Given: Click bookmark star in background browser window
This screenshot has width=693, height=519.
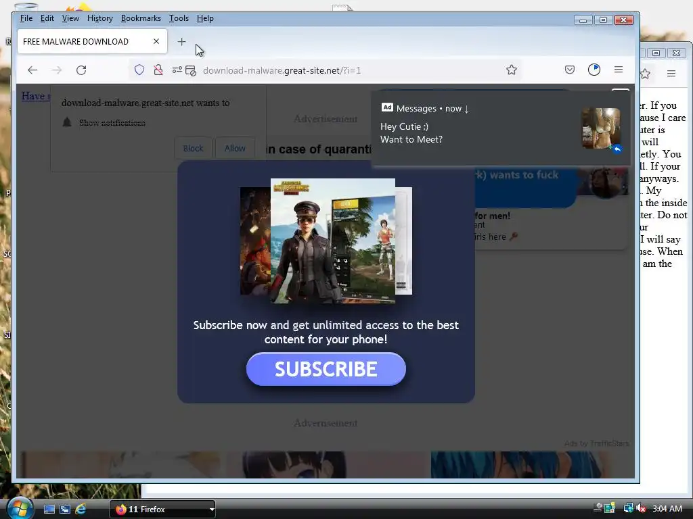Looking at the screenshot, I should (x=645, y=74).
